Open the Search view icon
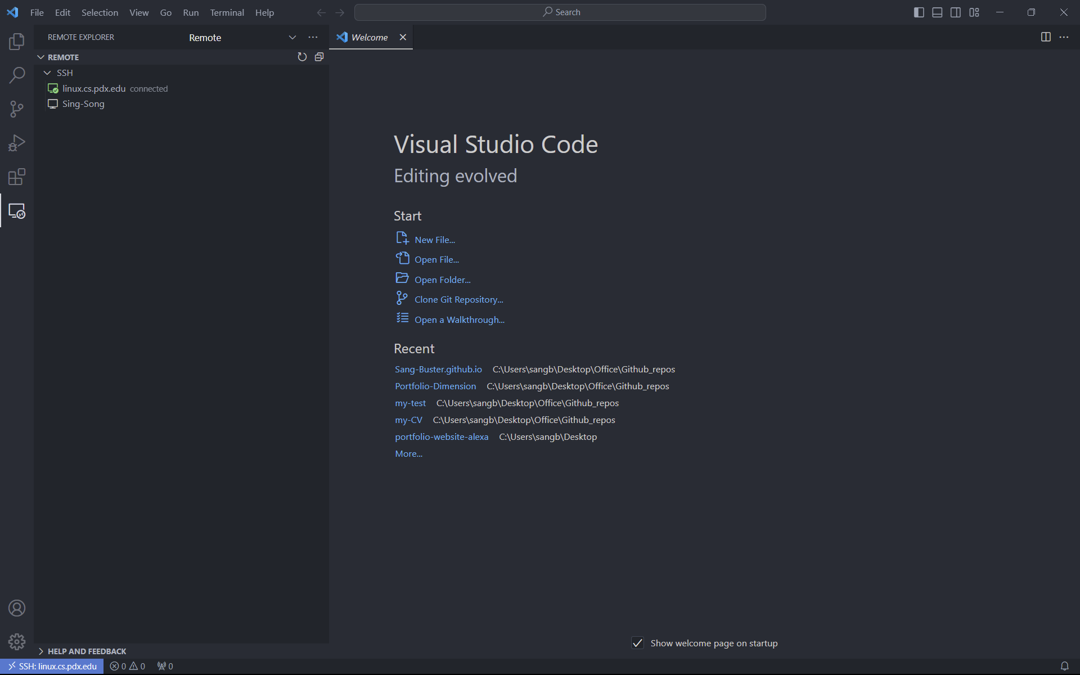Image resolution: width=1080 pixels, height=675 pixels. pos(17,75)
